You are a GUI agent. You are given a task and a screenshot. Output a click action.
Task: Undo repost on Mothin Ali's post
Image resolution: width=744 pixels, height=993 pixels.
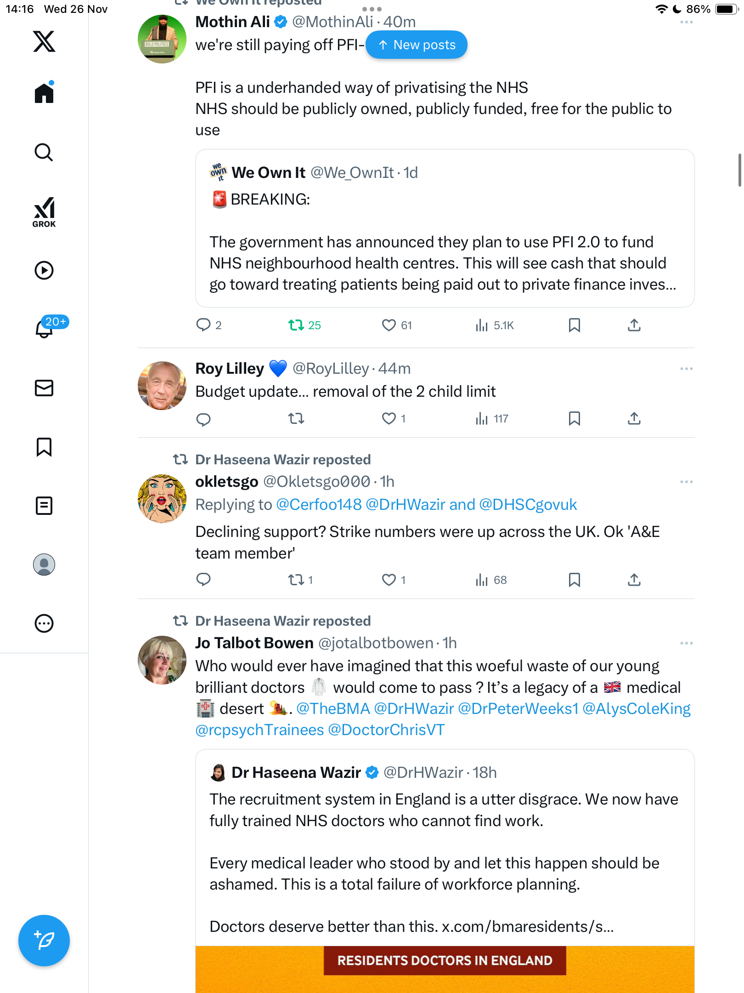(296, 325)
